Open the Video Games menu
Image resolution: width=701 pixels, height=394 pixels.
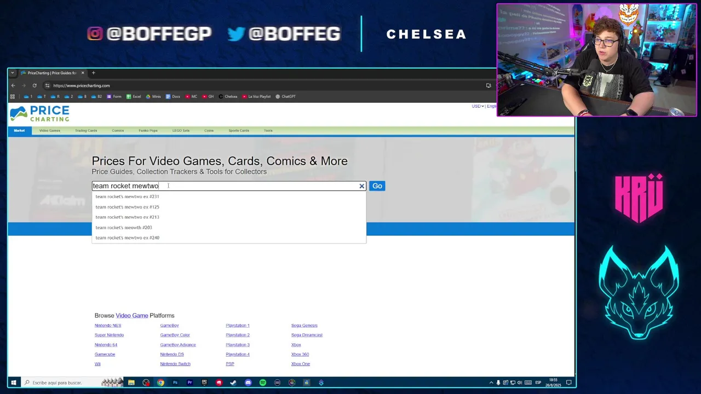point(50,130)
